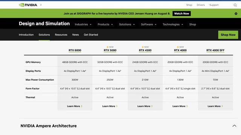
Task: Click Shop in the black navigation bar
Action: [x=192, y=24]
